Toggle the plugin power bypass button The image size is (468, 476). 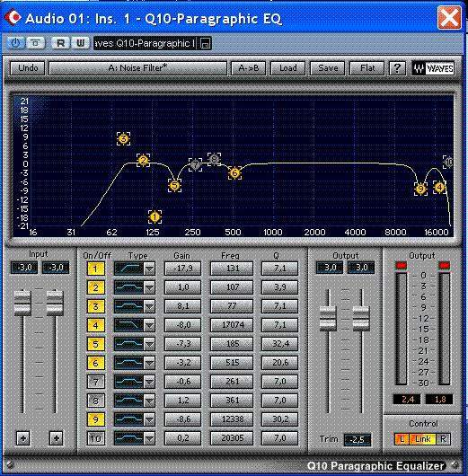coord(15,43)
